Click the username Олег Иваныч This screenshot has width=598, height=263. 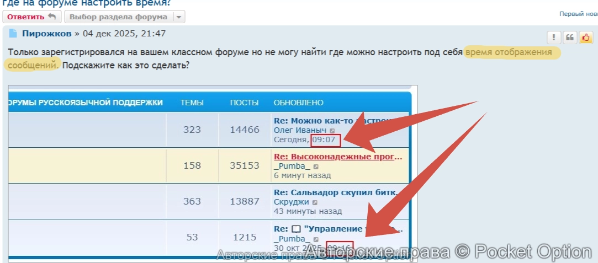pyautogui.click(x=300, y=130)
